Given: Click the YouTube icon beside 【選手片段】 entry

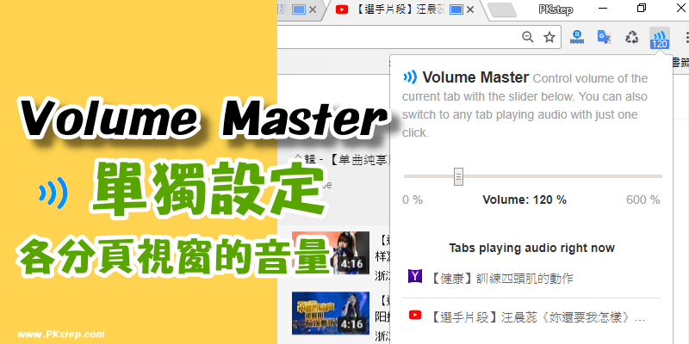Looking at the screenshot, I should click(415, 315).
